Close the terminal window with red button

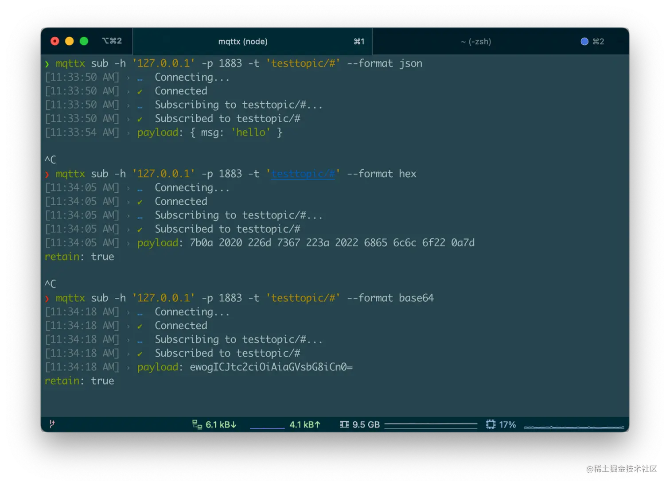click(55, 41)
